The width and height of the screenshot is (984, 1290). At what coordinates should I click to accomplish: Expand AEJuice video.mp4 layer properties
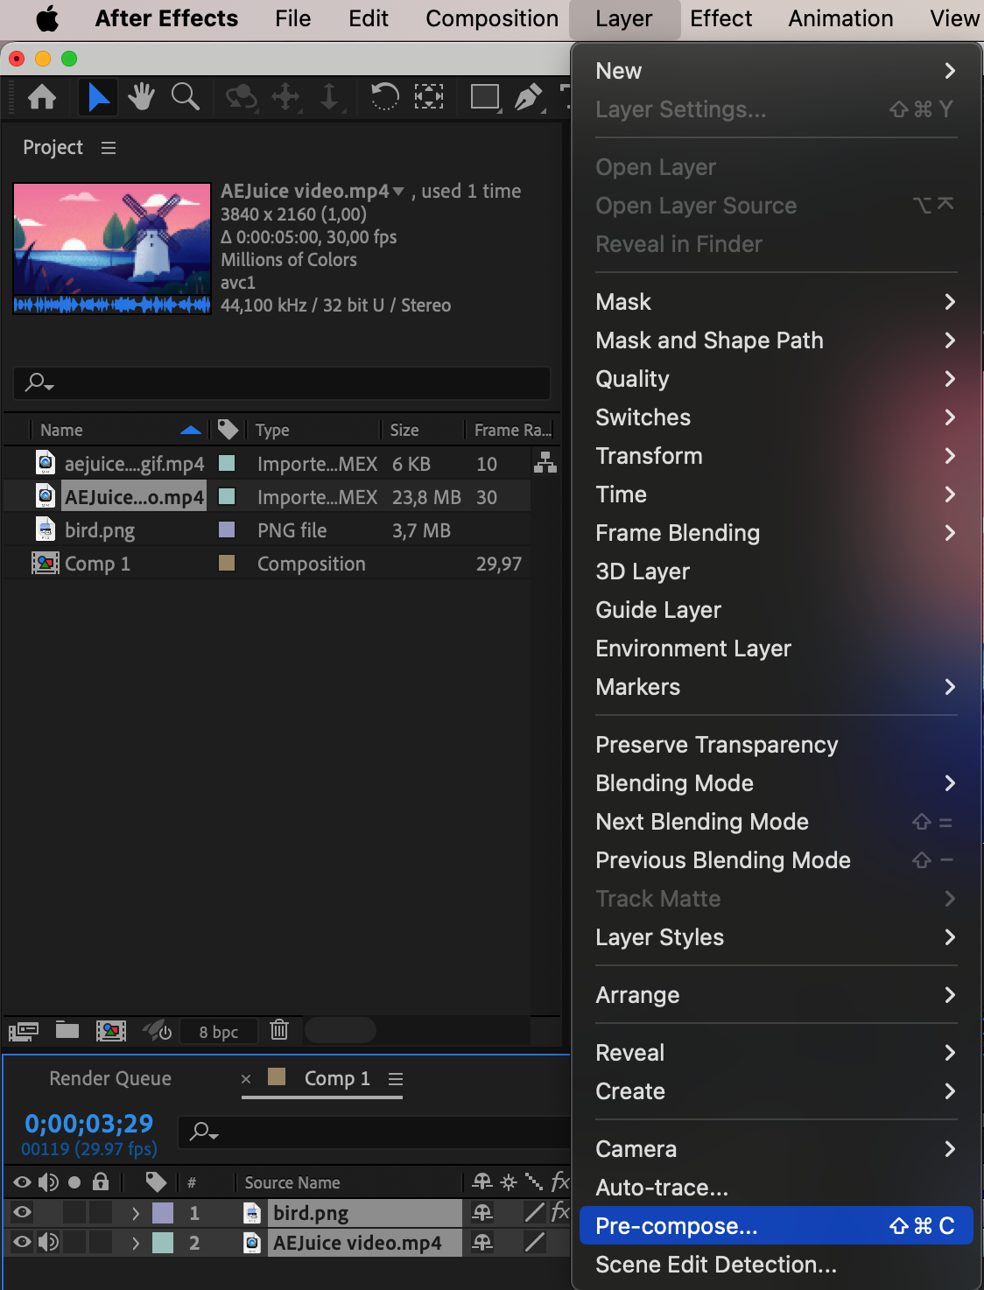[136, 1243]
